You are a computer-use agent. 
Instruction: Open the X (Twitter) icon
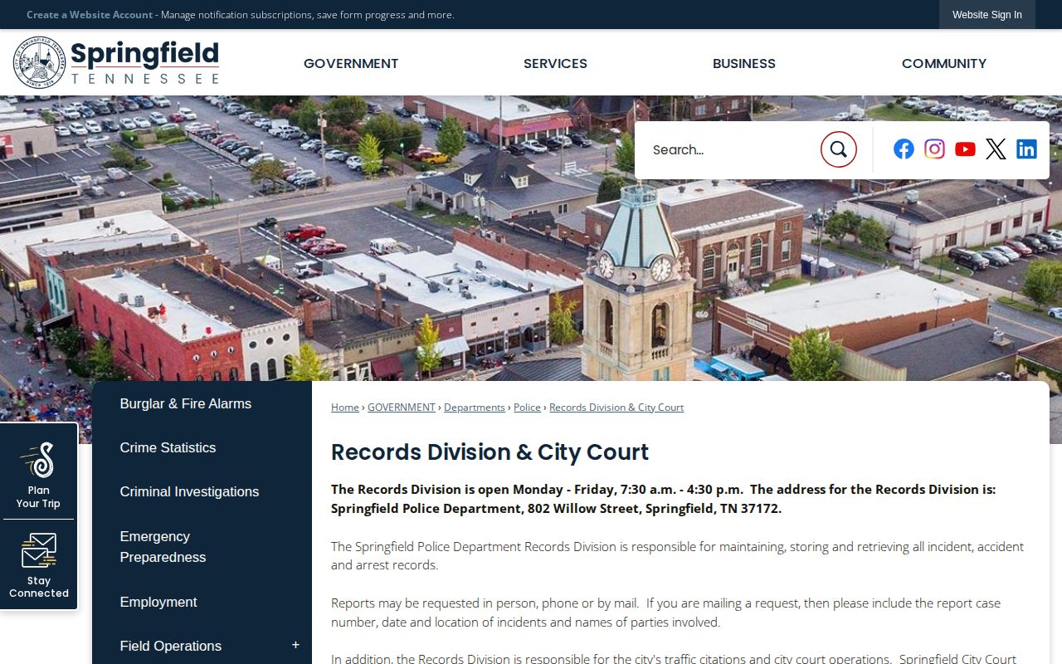tap(996, 149)
